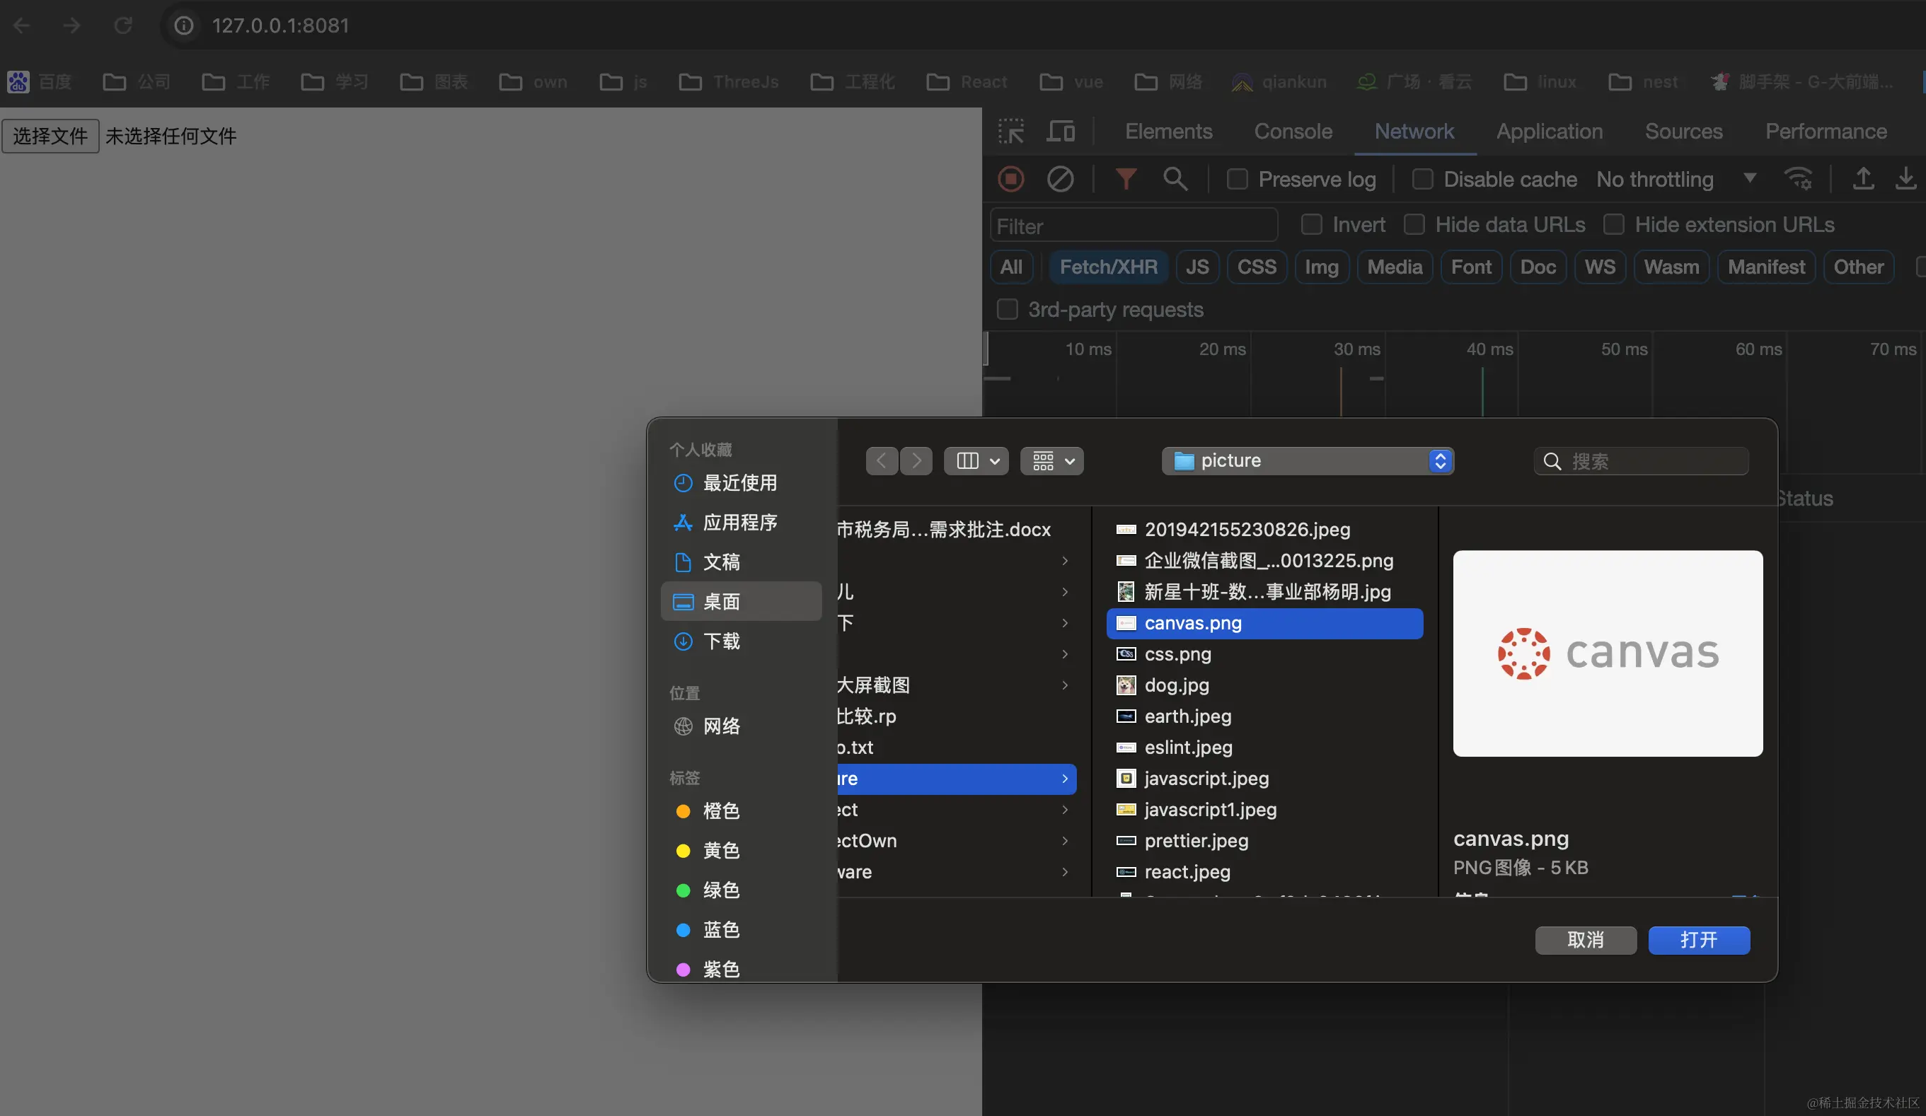The image size is (1926, 1116).
Task: Expand the ect folder row
Action: tap(1065, 810)
